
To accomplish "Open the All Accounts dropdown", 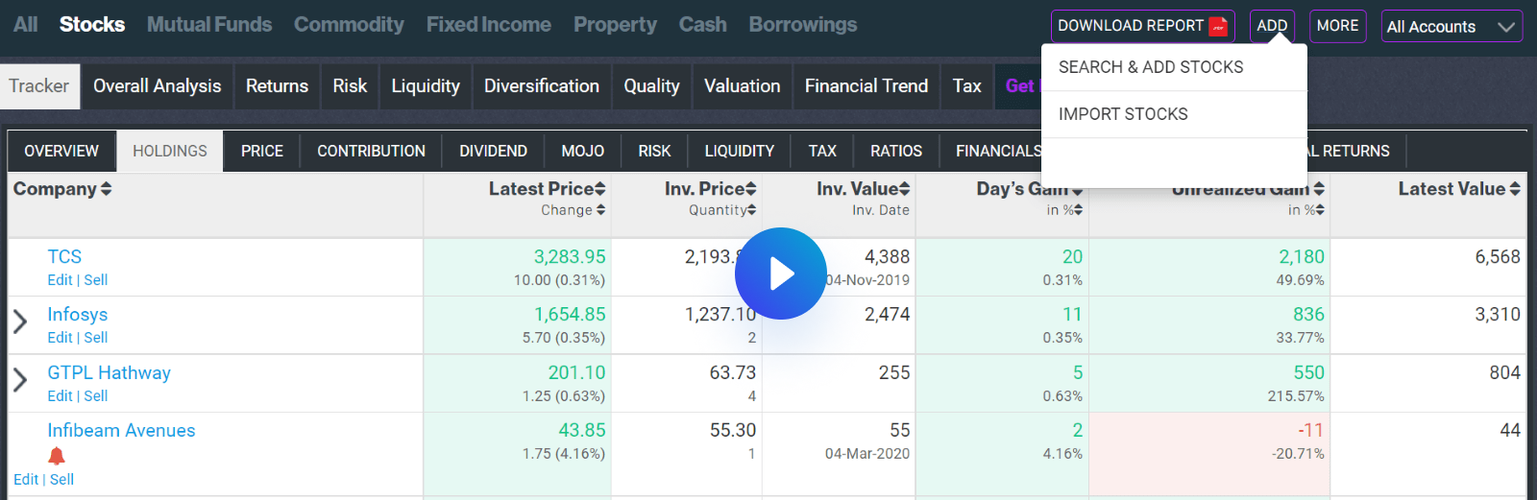I will 1451,27.
